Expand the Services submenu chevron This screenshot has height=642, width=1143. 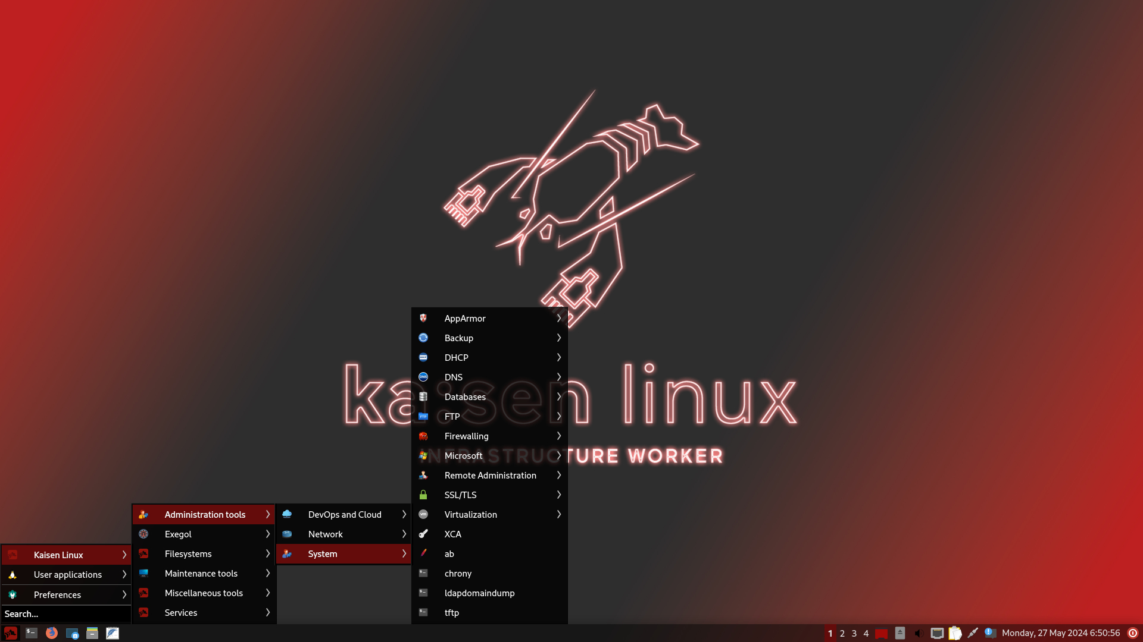coord(268,612)
